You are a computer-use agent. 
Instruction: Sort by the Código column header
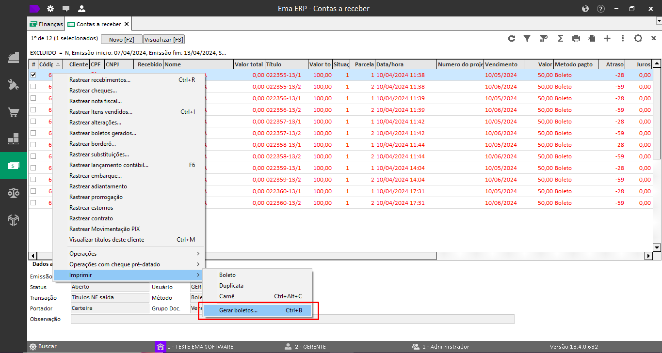tap(50, 64)
